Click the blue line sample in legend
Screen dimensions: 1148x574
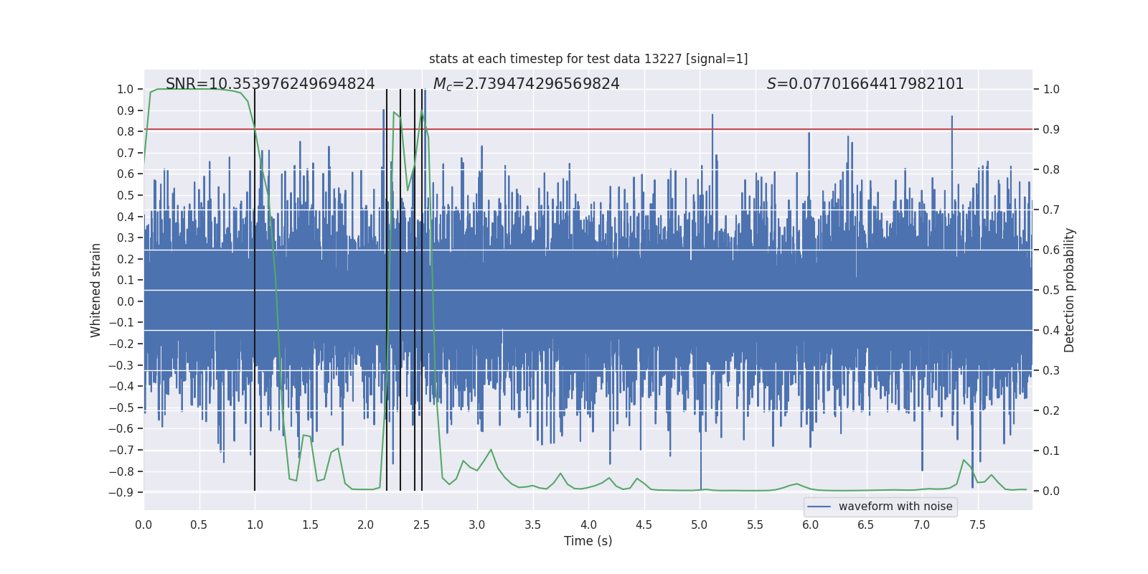click(819, 507)
